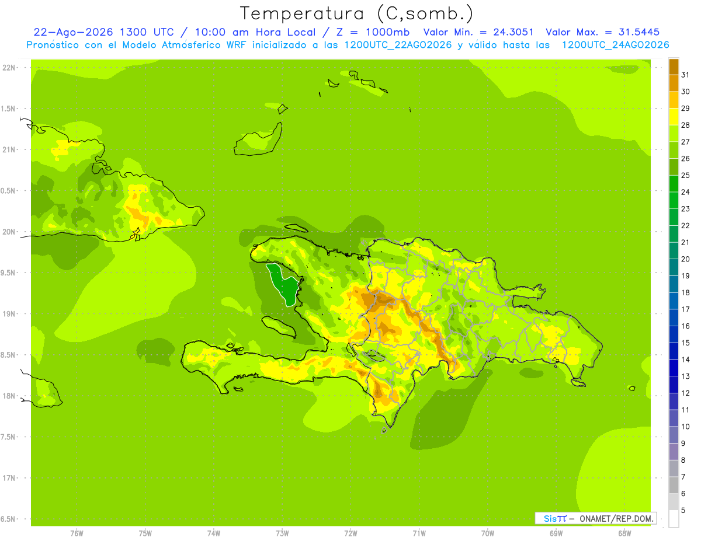701x541 pixels.
Task: Click the 76W longitude axis label
Action: click(77, 533)
